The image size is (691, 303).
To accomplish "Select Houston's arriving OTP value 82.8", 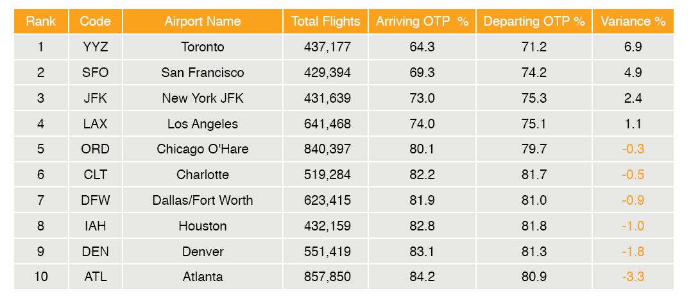I will click(x=422, y=226).
